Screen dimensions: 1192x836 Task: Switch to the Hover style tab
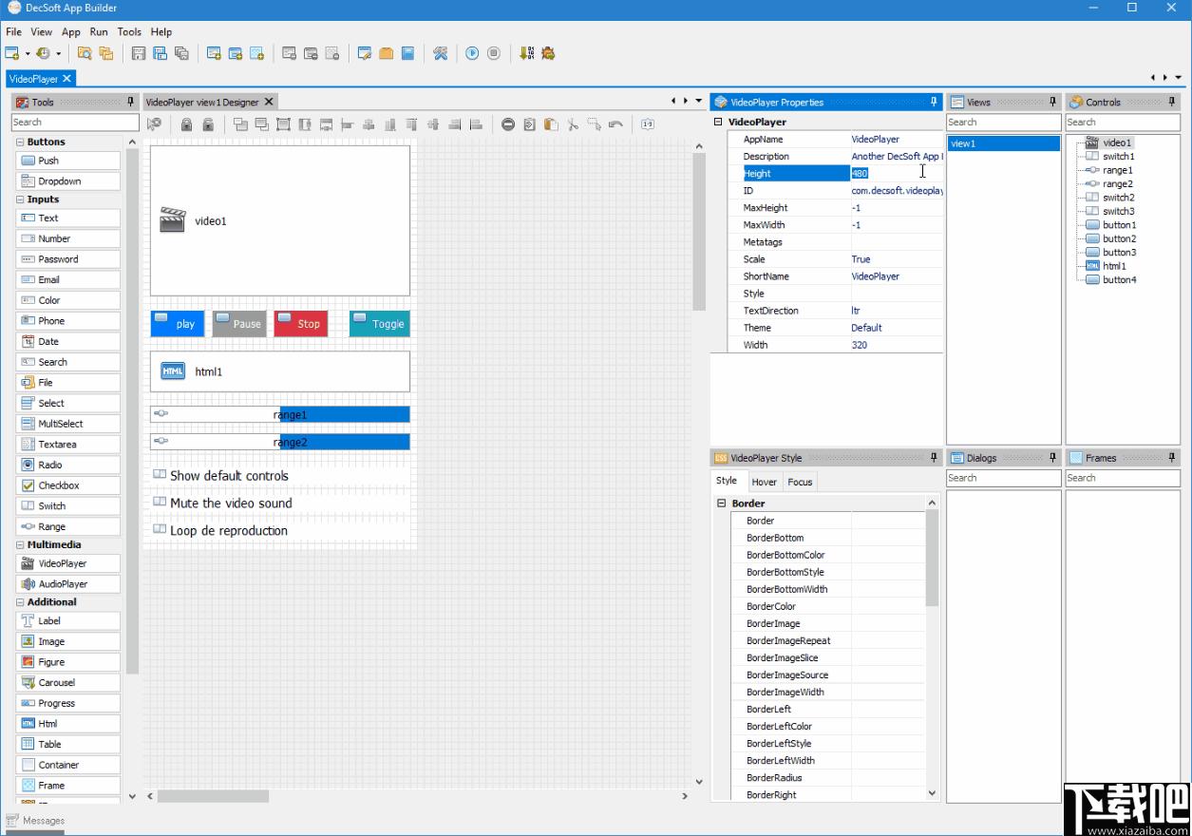coord(765,482)
